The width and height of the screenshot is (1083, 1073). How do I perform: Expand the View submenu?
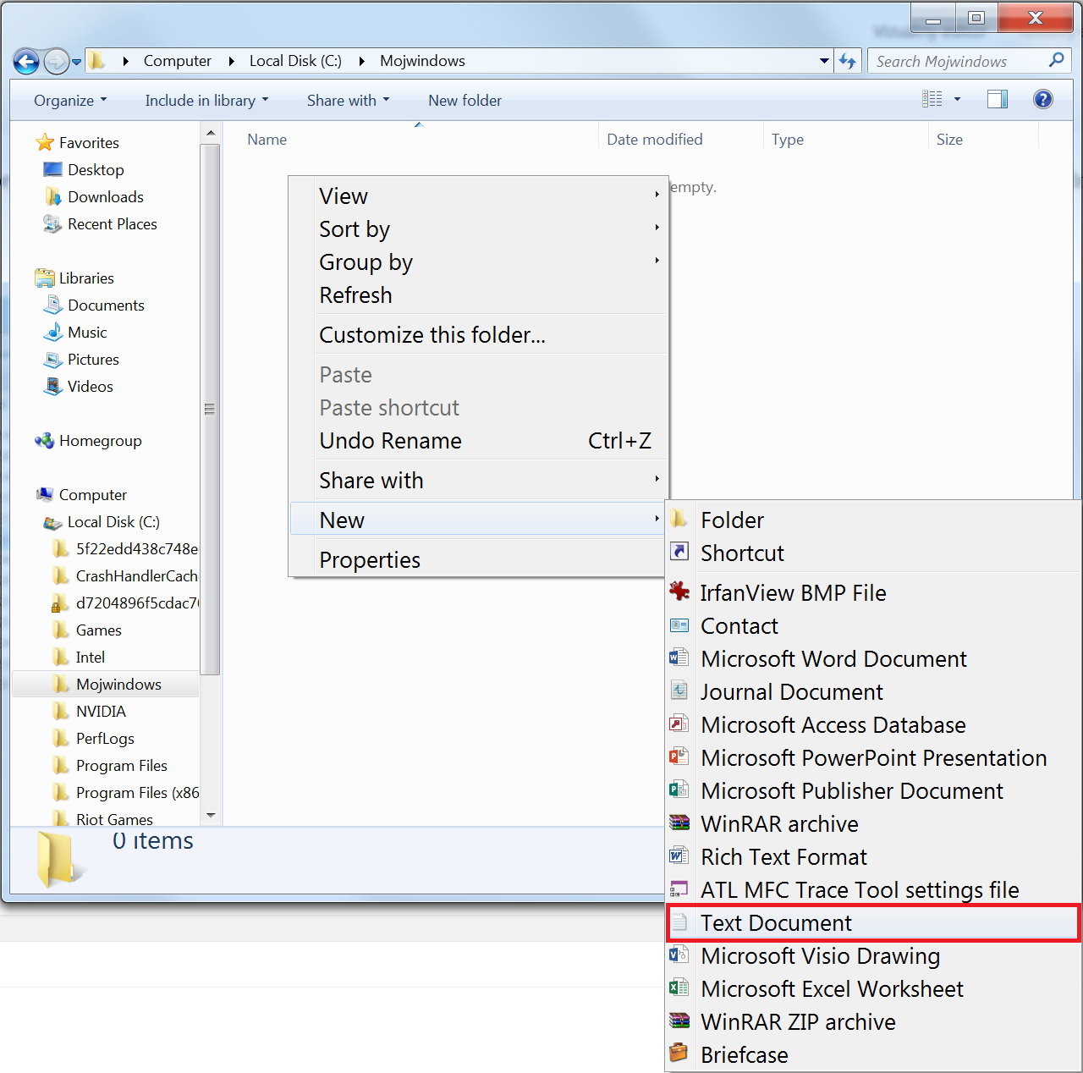click(x=479, y=195)
